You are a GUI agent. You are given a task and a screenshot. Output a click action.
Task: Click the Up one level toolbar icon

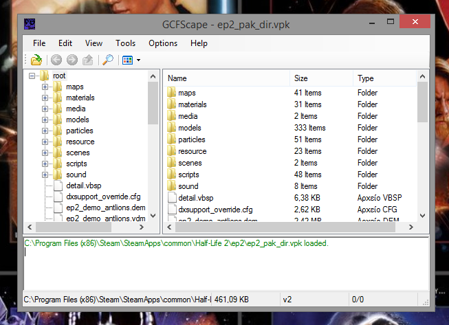click(x=88, y=60)
